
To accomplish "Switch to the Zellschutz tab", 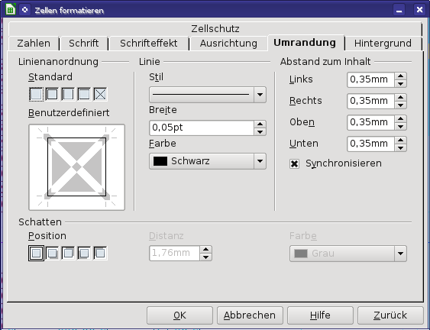I will coord(215,28).
